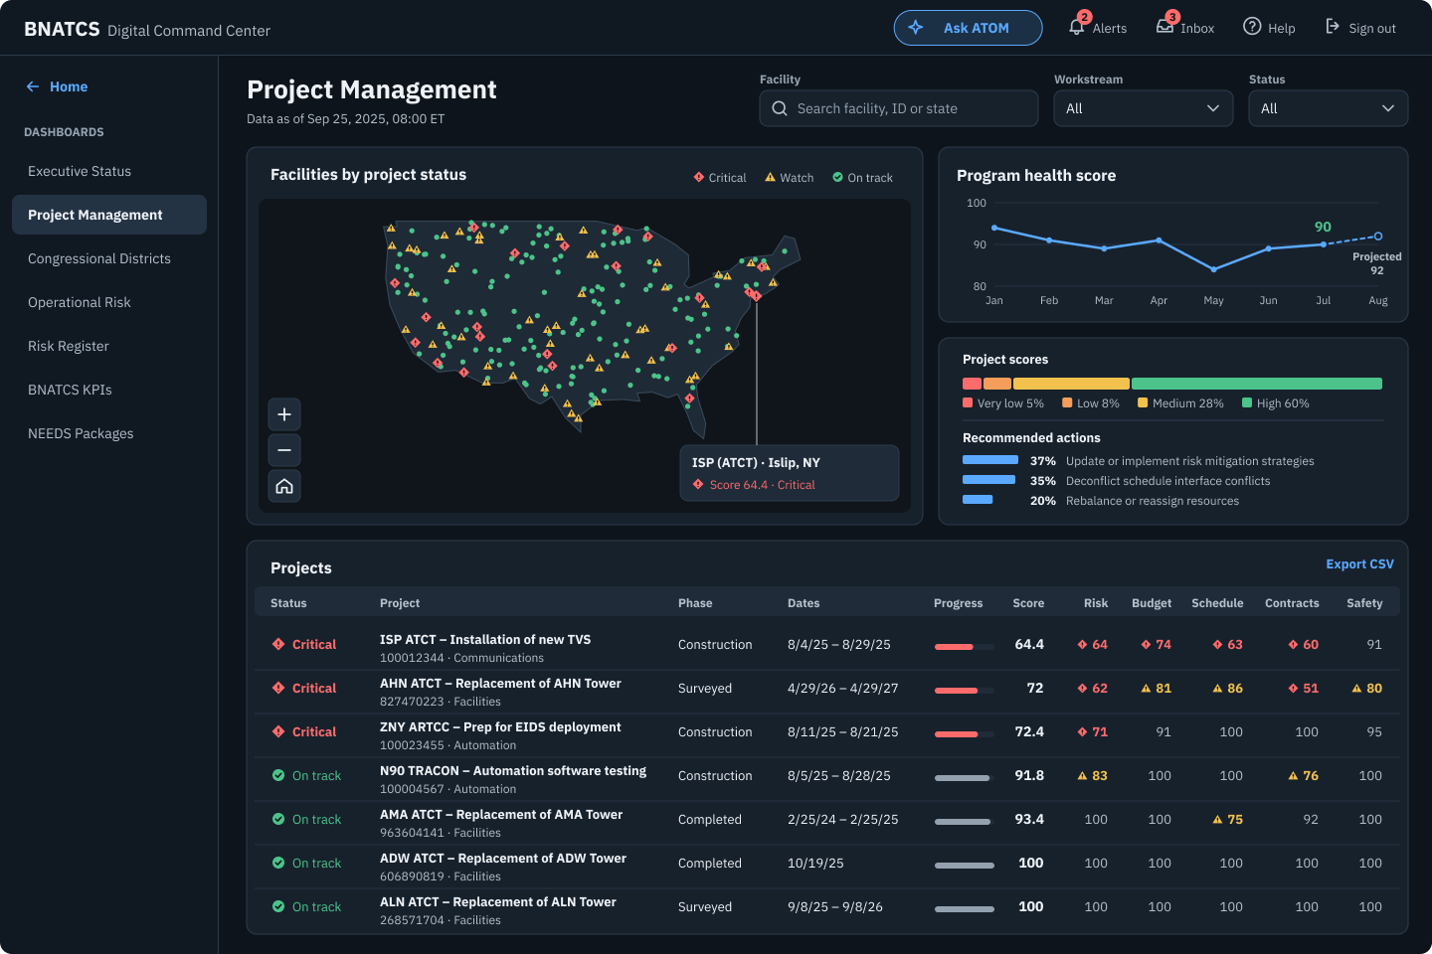
Task: Open the Status filter dropdown
Action: tap(1329, 108)
